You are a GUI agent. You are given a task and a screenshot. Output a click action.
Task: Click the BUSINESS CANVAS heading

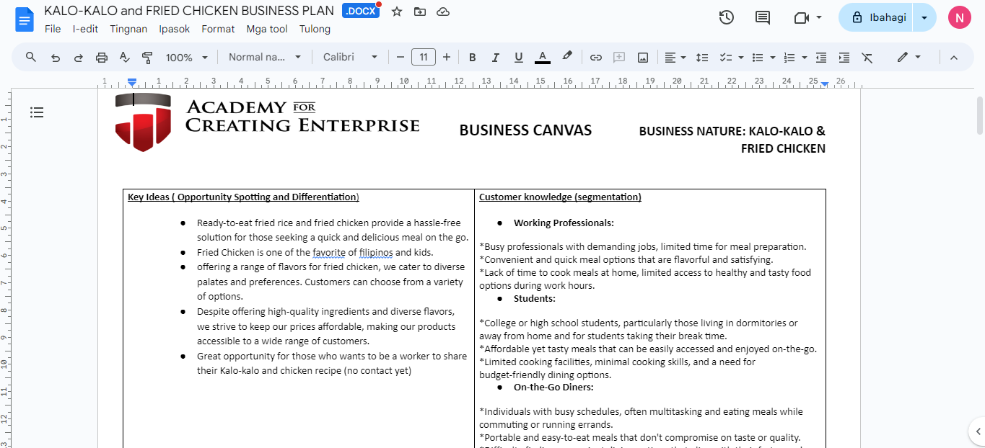[525, 130]
